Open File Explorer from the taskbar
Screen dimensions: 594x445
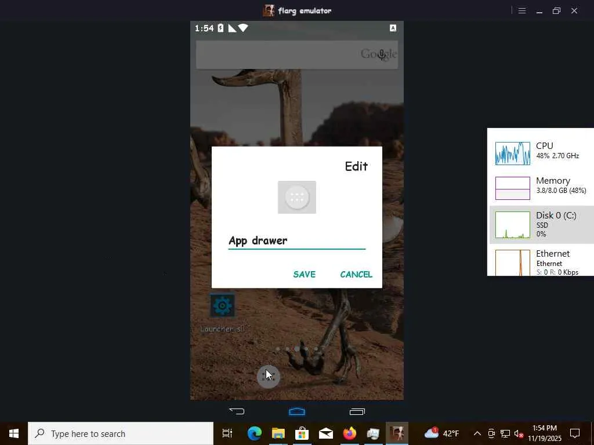click(x=278, y=433)
